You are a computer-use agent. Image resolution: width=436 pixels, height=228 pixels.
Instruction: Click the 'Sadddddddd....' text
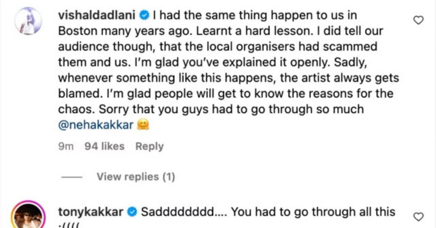click(184, 211)
